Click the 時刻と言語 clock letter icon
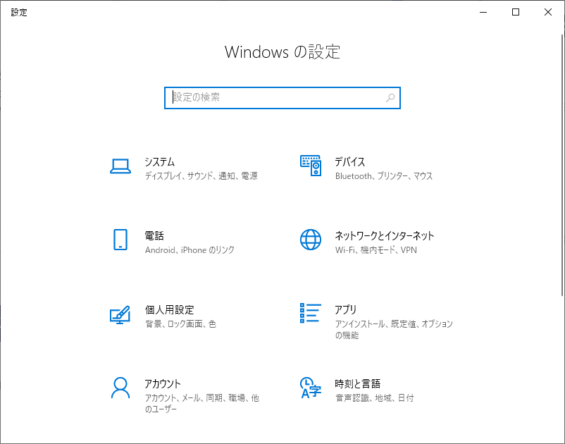The width and height of the screenshot is (565, 444). 310,388
